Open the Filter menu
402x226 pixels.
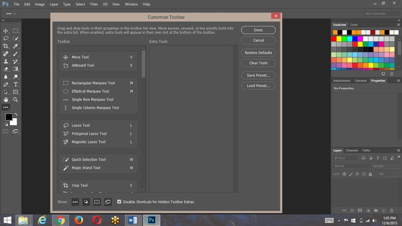point(94,4)
